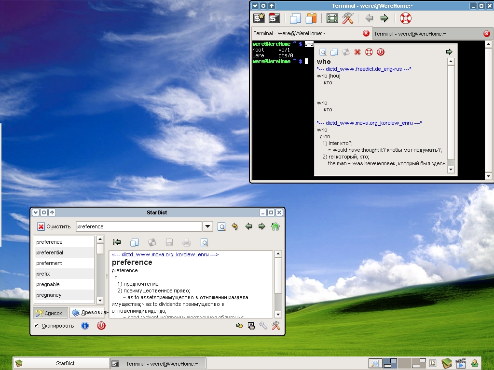Open StarDict info via the blue i icon
The width and height of the screenshot is (494, 370).
pyautogui.click(x=85, y=326)
